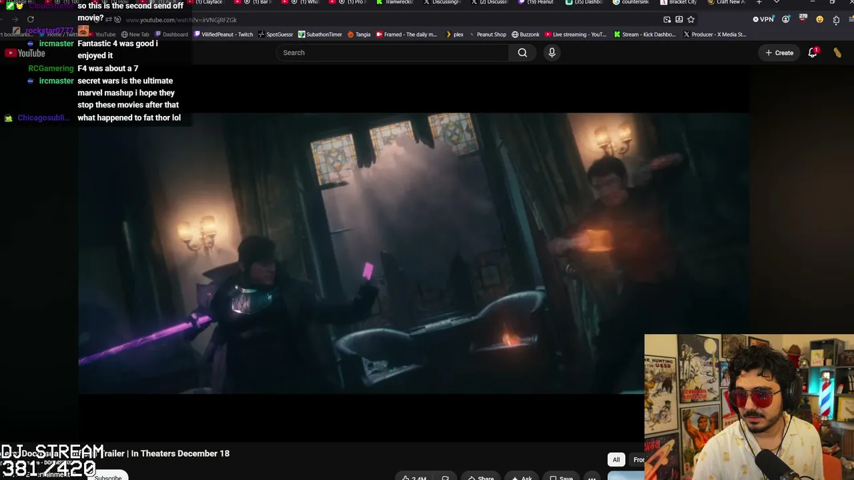Click the webcam overlay of the streamer
The image size is (854, 480).
tap(749, 407)
